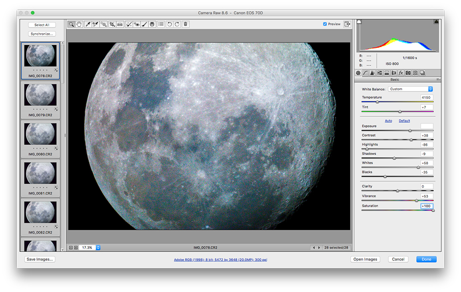Open the zoom level dropdown

[x=98, y=248]
